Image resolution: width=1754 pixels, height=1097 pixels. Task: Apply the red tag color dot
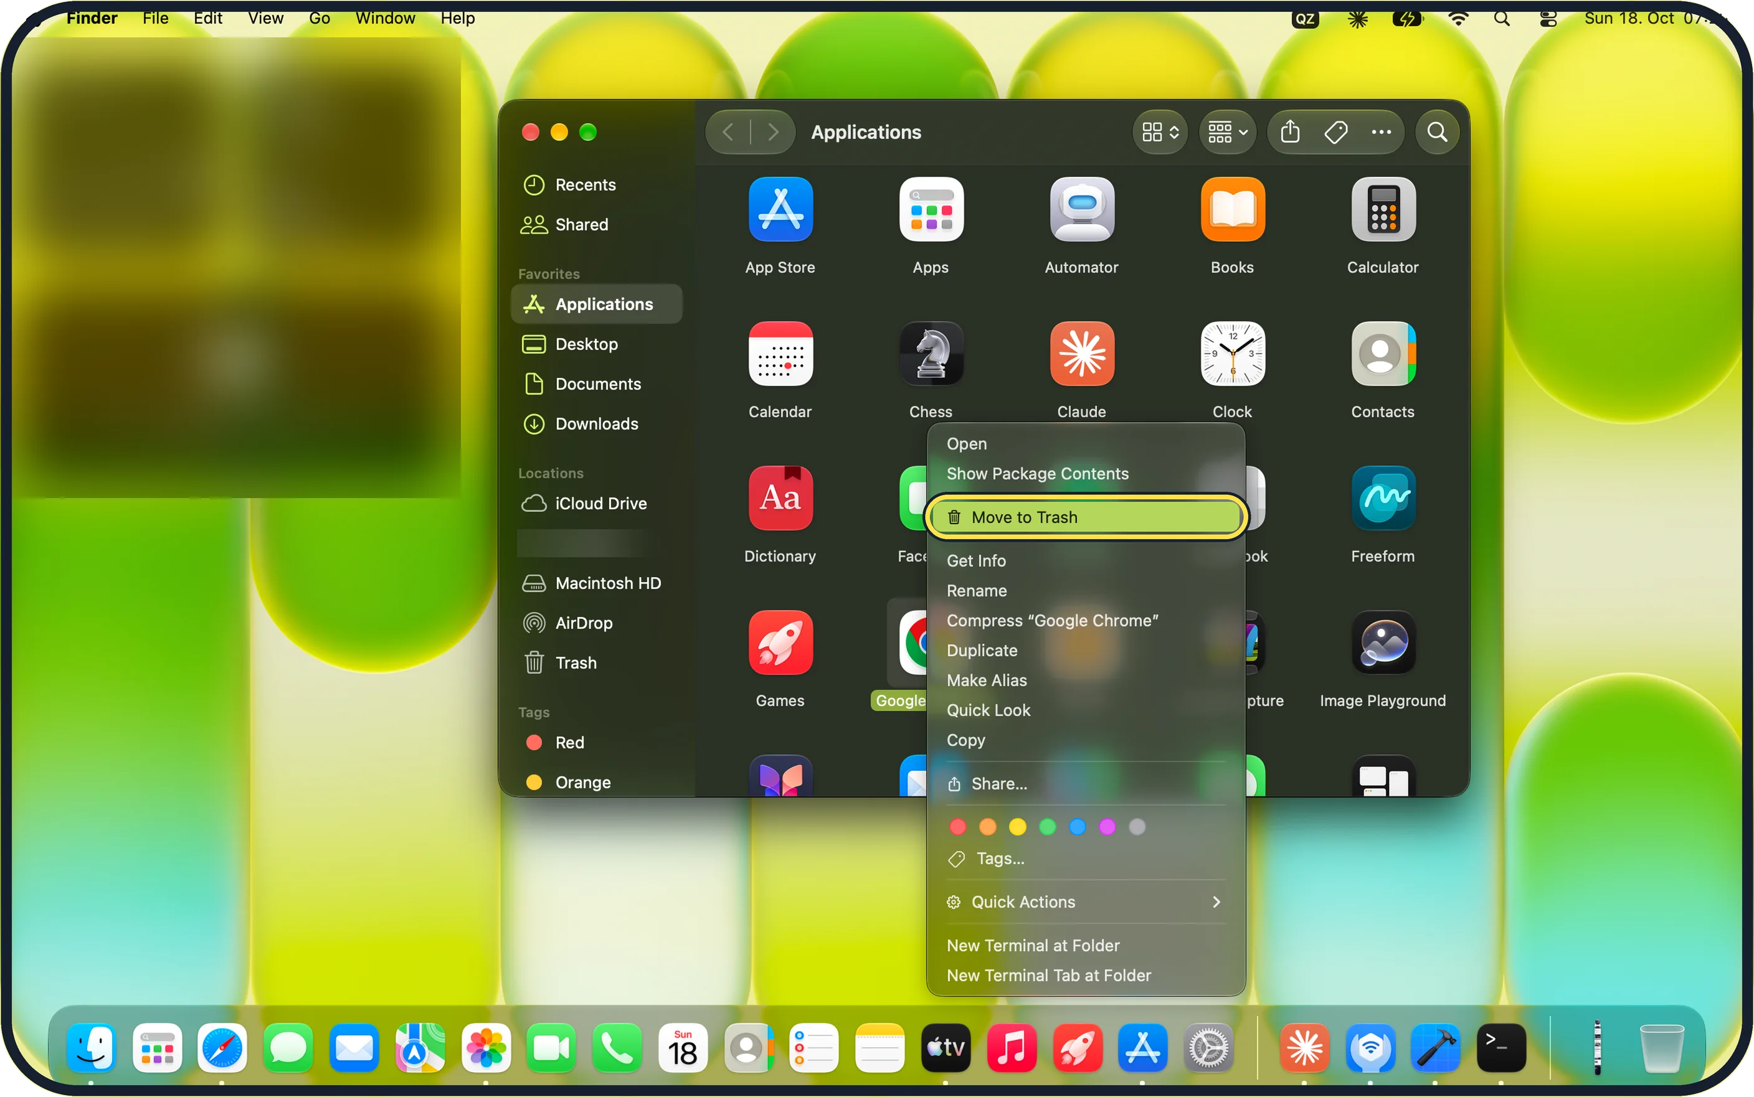(957, 826)
